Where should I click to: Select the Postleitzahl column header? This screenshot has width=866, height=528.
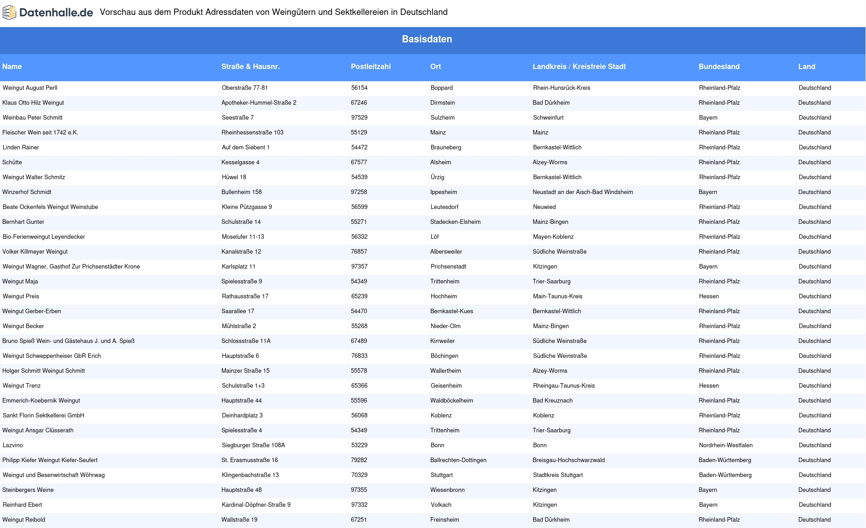pyautogui.click(x=371, y=66)
